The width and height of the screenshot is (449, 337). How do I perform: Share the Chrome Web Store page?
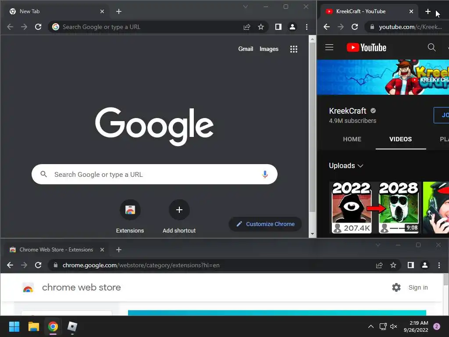(x=379, y=265)
